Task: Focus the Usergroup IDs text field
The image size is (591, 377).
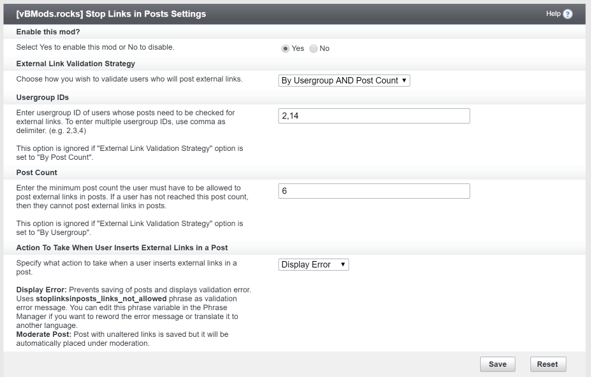Action: point(374,116)
